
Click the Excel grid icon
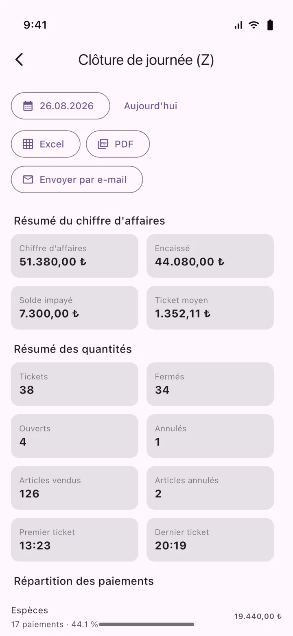tap(28, 144)
